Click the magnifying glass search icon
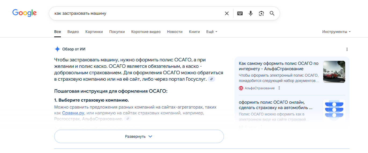Image resolution: width=368 pixels, height=153 pixels. point(272,13)
